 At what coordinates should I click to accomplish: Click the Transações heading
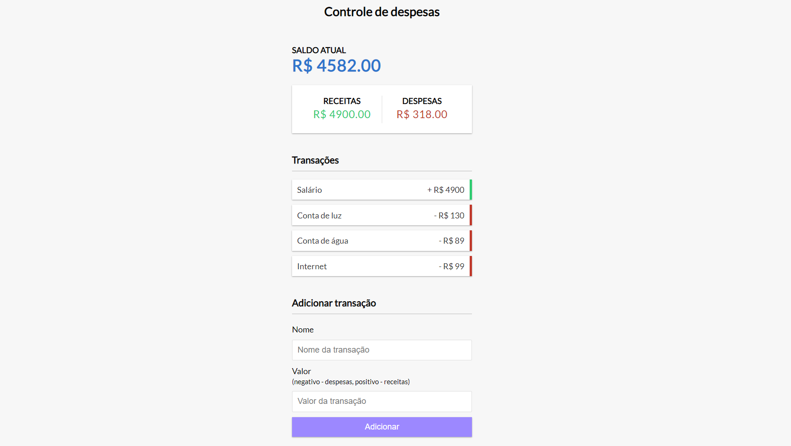click(315, 160)
